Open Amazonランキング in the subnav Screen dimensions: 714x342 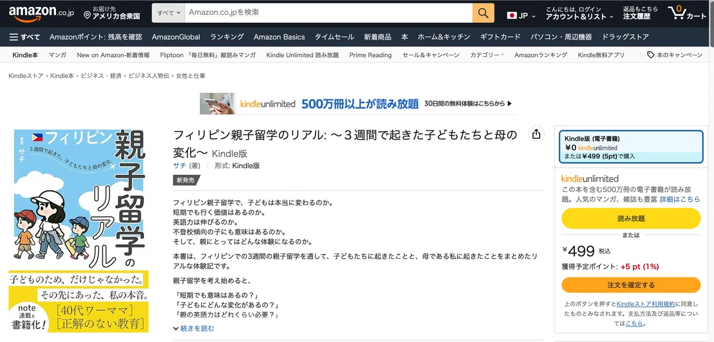tap(541, 55)
